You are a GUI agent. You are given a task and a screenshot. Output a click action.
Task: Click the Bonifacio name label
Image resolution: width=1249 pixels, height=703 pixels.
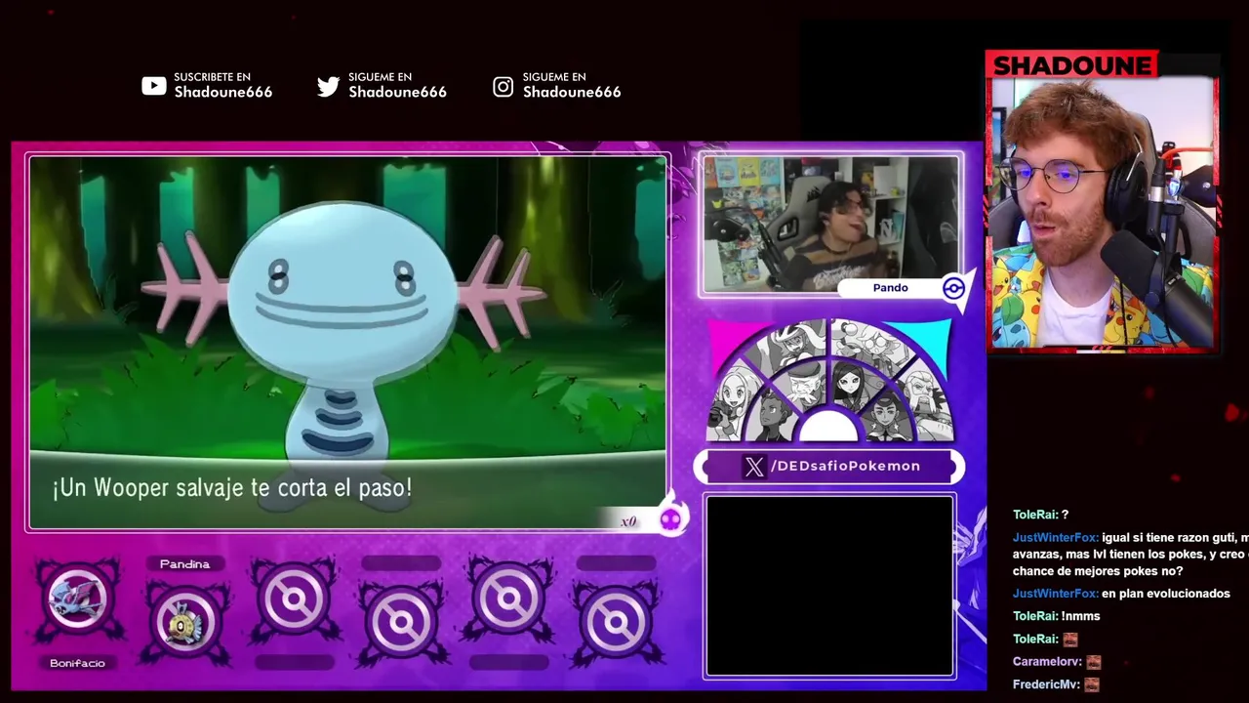pyautogui.click(x=77, y=664)
